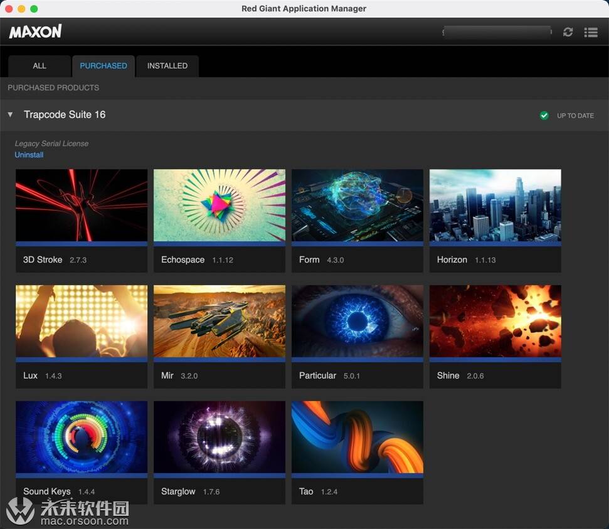Open the Echospace thumbnail
609x529 pixels.
click(220, 205)
